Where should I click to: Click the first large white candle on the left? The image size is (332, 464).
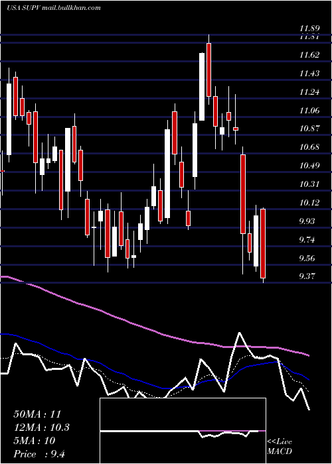9,119
